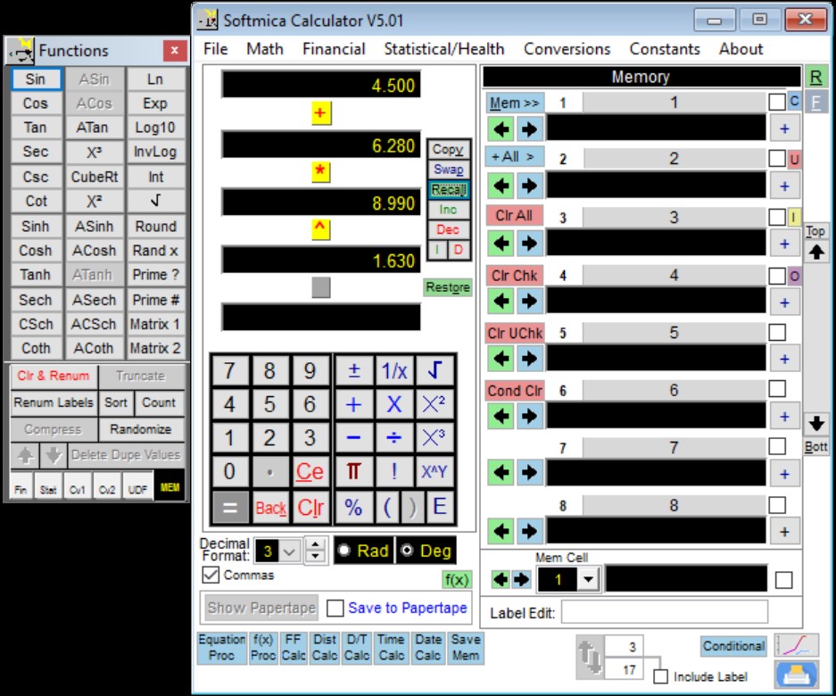
Task: Click the yellow plus operator between 4.500 and 6.280
Action: coord(320,113)
